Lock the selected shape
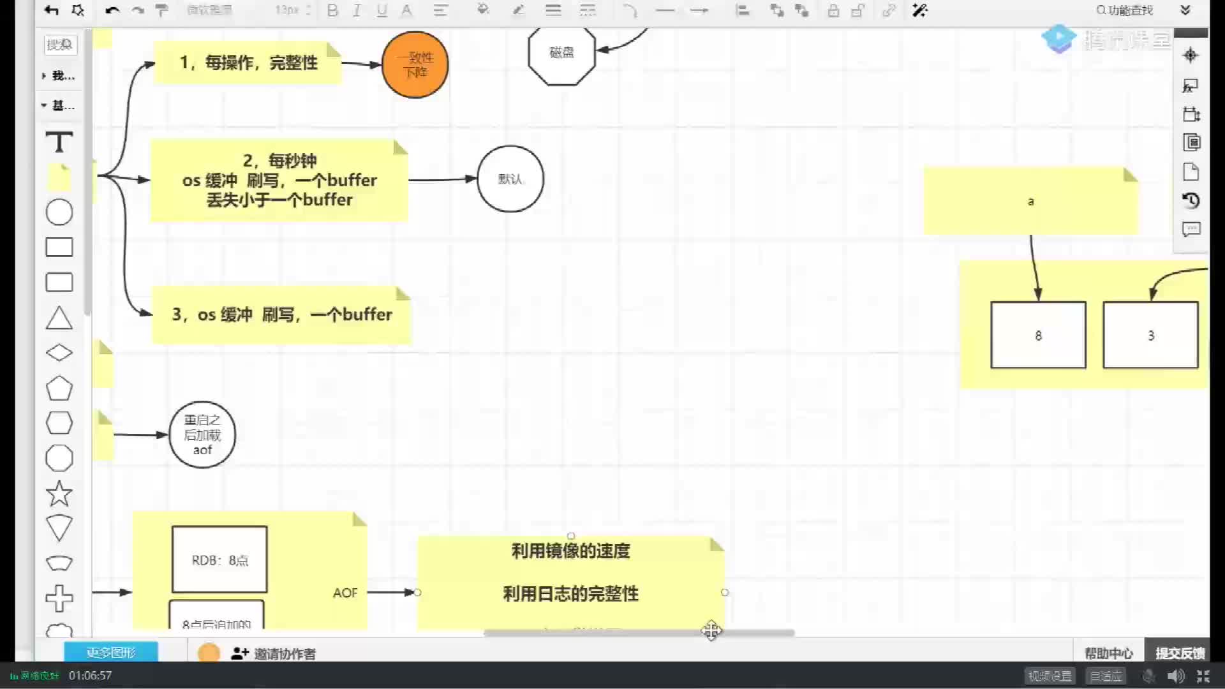Viewport: 1225px width, 689px height. point(833,10)
